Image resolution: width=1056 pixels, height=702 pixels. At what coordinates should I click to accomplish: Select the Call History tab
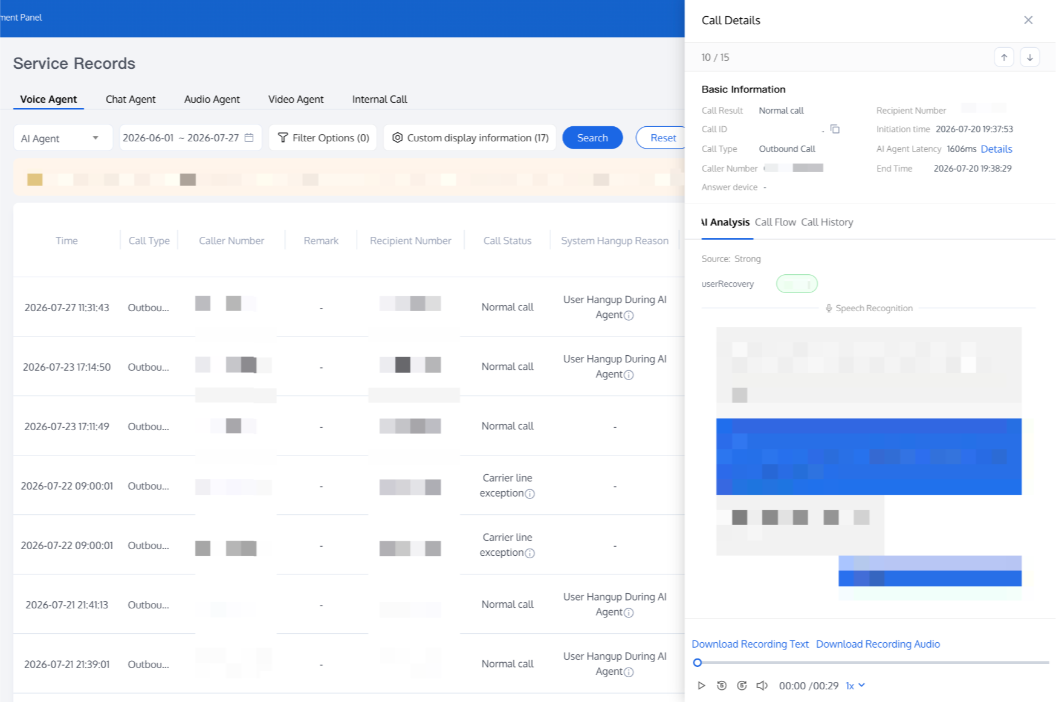pos(827,222)
